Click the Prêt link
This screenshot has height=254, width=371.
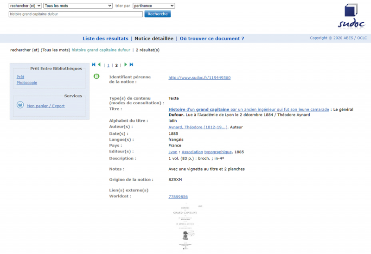click(x=20, y=77)
